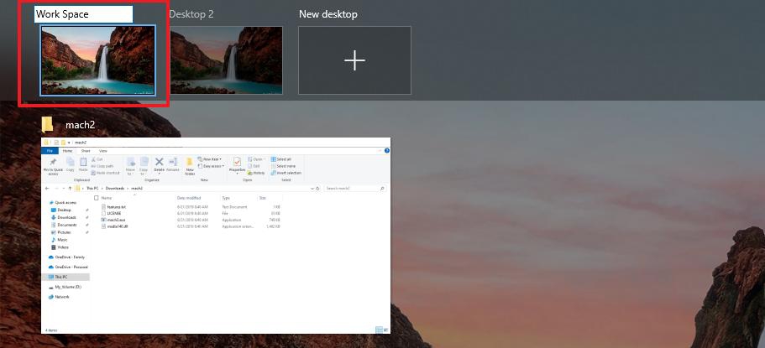The height and width of the screenshot is (348, 765).
Task: Expand the New item dropdown
Action: 211,158
